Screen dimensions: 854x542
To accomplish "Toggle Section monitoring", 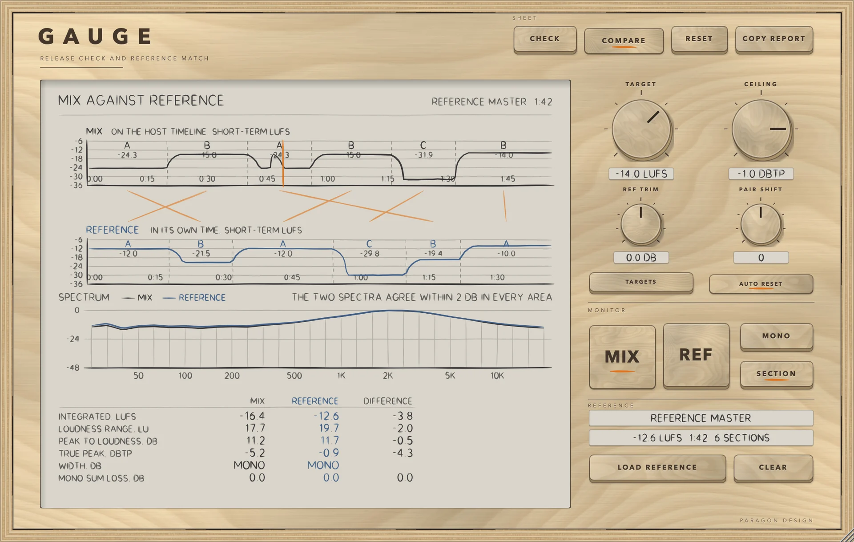I will [x=776, y=374].
